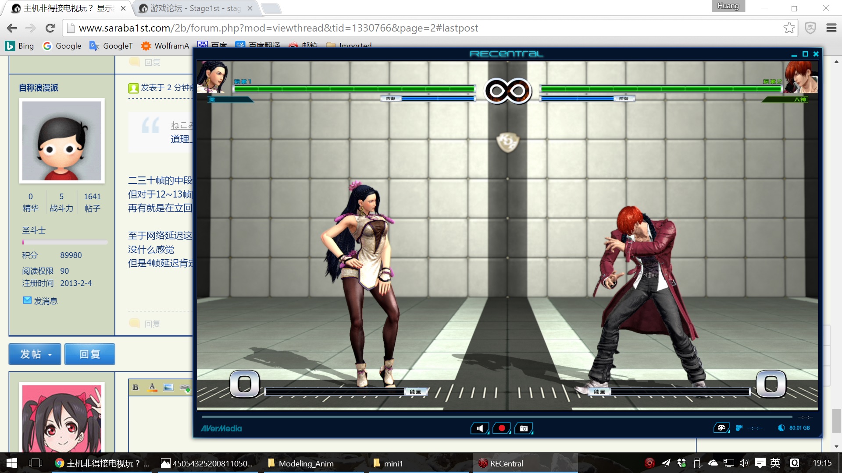Maximize the RECentral window
Image resolution: width=842 pixels, height=473 pixels.
(x=805, y=54)
